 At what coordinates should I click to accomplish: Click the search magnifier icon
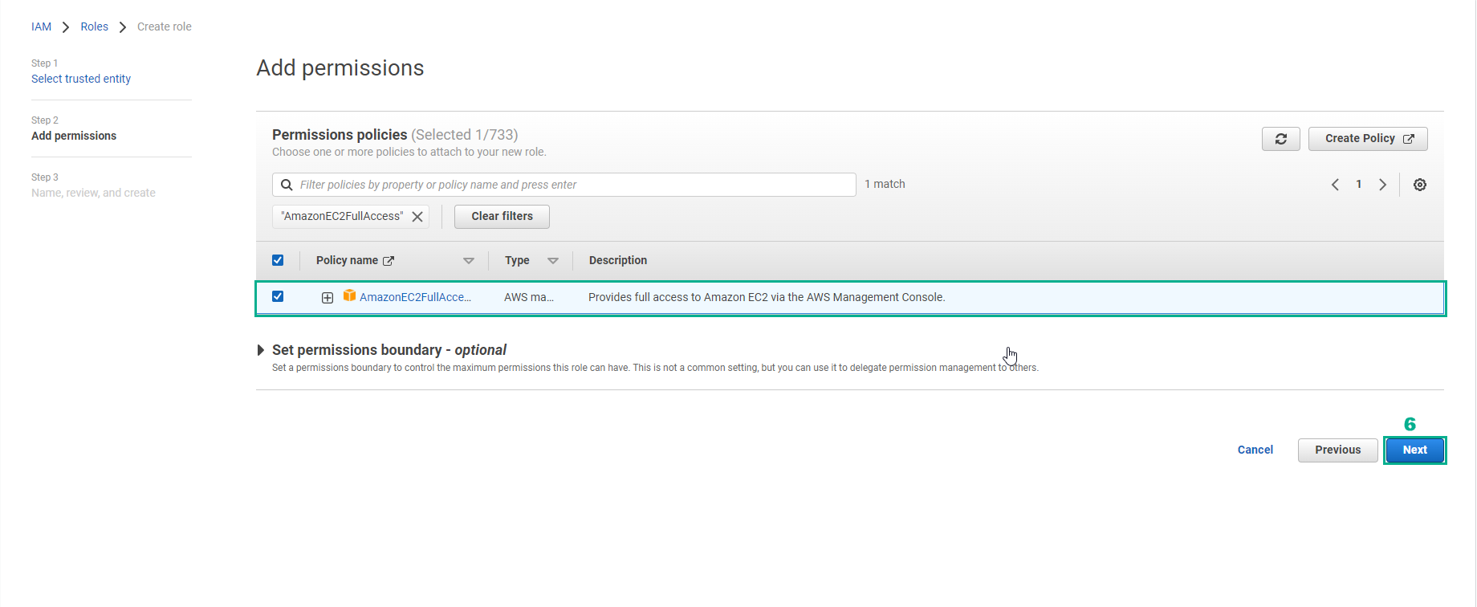point(287,185)
